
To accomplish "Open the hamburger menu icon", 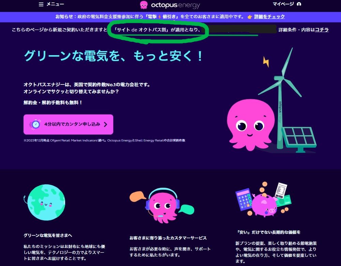I will pos(41,4).
